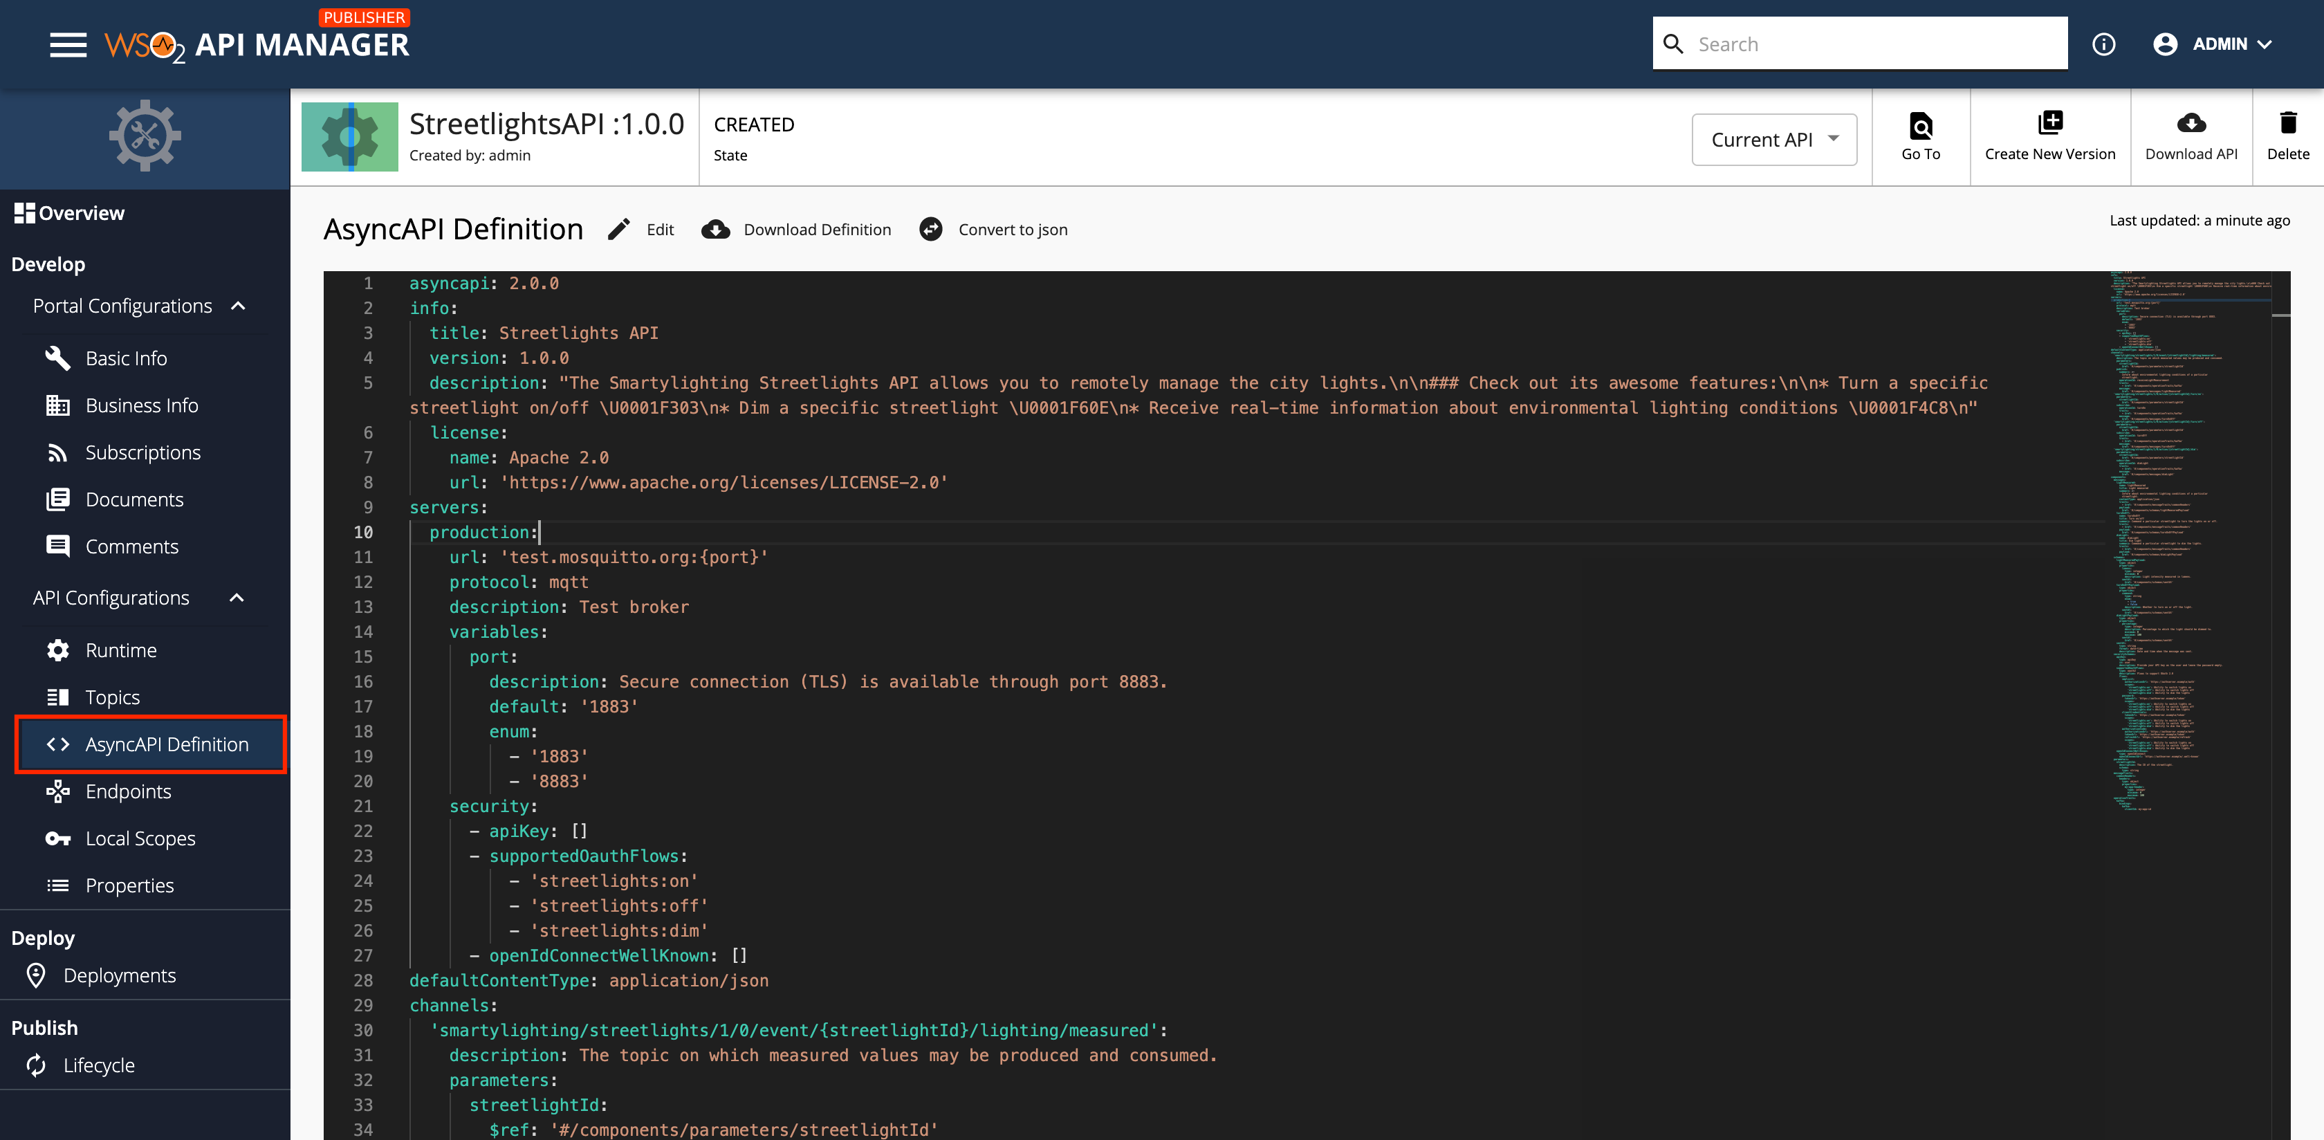Screen dimensions: 2324x1140
Task: Open the hamburger navigation menu
Action: [68, 44]
